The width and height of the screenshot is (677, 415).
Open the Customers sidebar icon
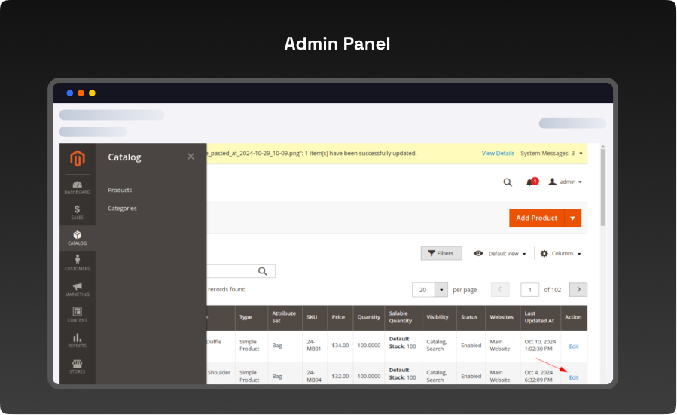[78, 263]
